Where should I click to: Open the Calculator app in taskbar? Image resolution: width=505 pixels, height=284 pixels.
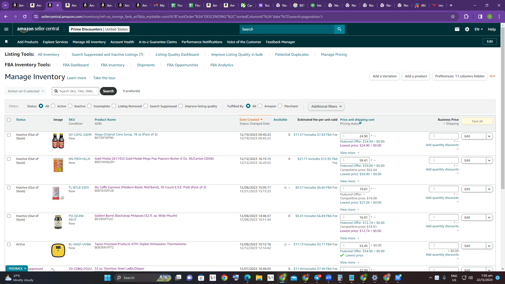tap(340, 278)
